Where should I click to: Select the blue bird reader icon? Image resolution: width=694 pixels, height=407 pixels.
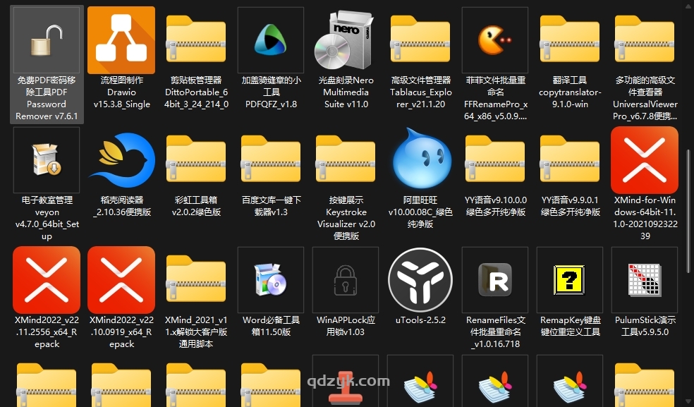tap(121, 160)
